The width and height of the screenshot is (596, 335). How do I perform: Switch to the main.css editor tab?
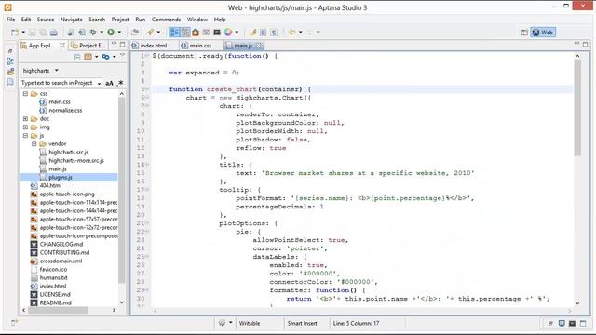coord(196,46)
